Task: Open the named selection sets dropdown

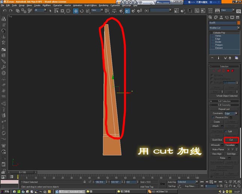Action: (161, 10)
